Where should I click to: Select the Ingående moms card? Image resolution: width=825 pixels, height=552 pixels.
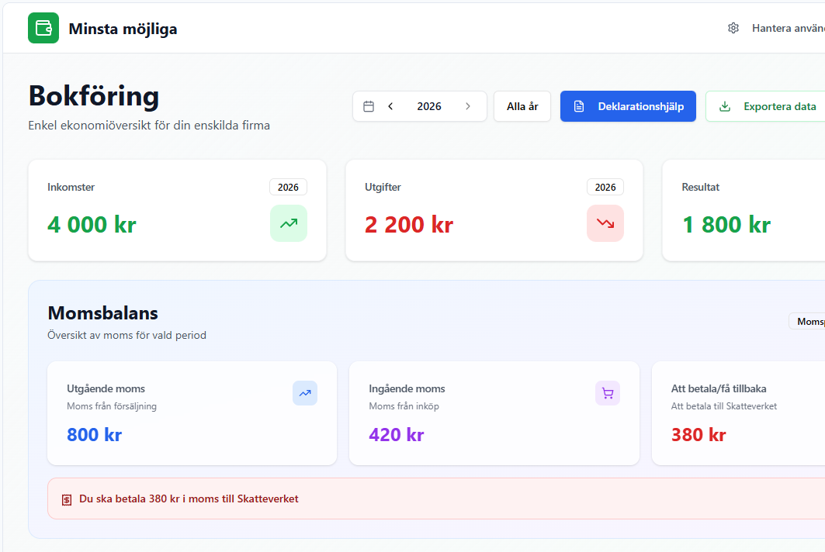coord(494,413)
